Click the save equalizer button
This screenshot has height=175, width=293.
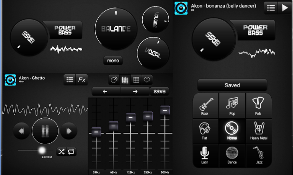[x=160, y=91]
